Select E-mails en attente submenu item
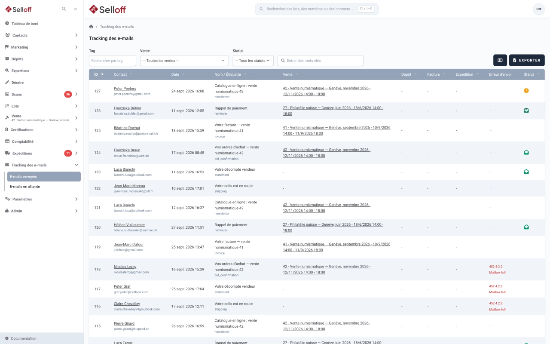This screenshot has height=344, width=550. click(x=44, y=187)
